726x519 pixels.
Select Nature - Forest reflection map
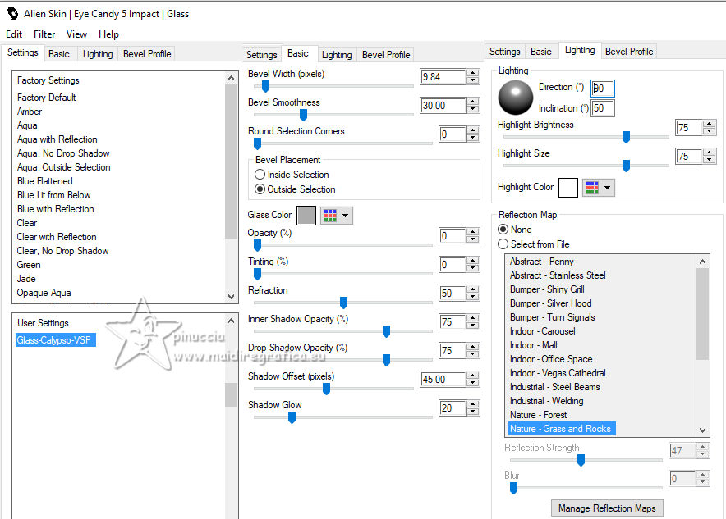(538, 415)
